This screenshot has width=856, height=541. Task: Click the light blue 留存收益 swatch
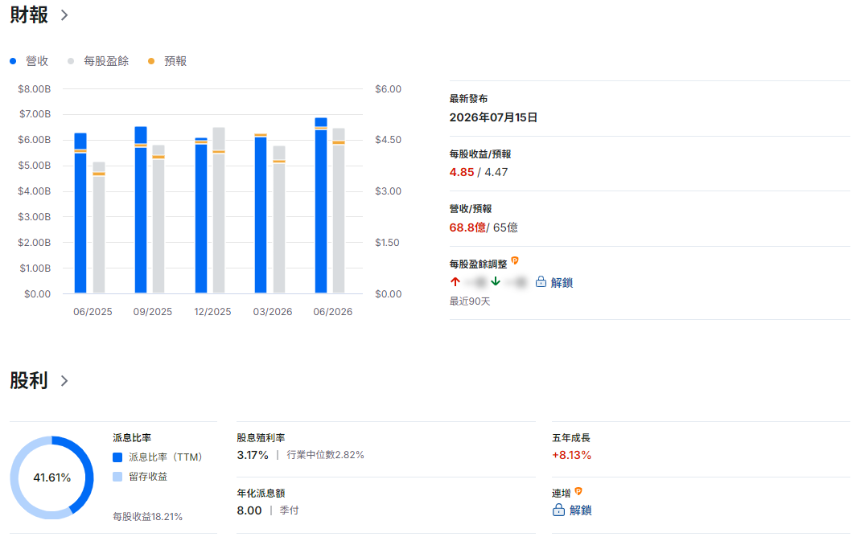click(117, 477)
